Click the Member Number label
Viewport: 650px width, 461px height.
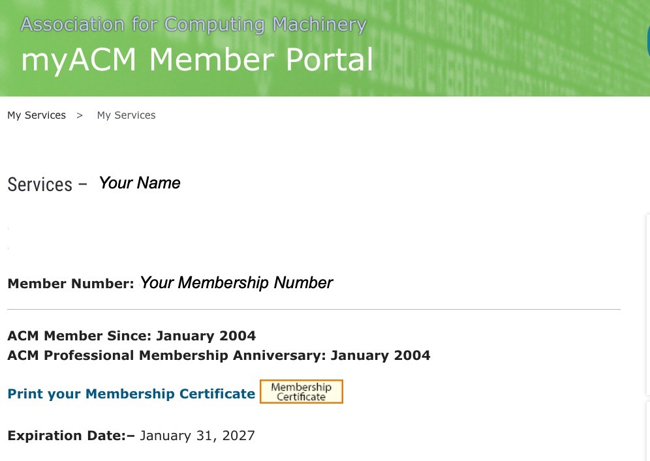tap(70, 284)
